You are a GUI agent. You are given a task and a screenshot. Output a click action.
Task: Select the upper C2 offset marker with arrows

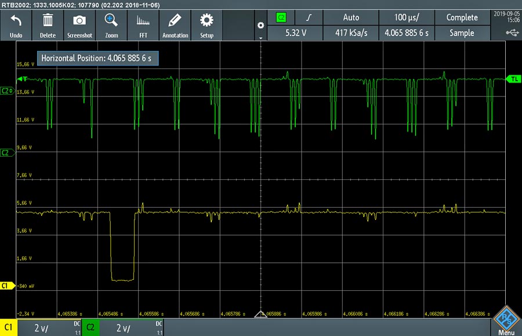(x=8, y=91)
